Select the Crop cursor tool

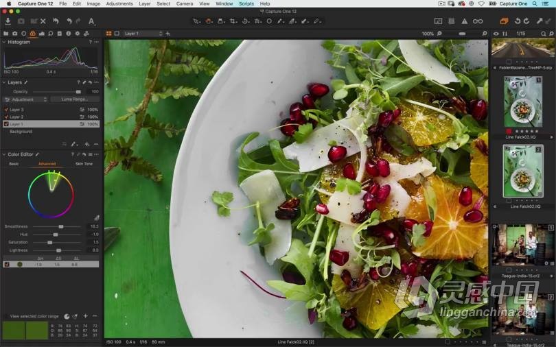coord(233,21)
